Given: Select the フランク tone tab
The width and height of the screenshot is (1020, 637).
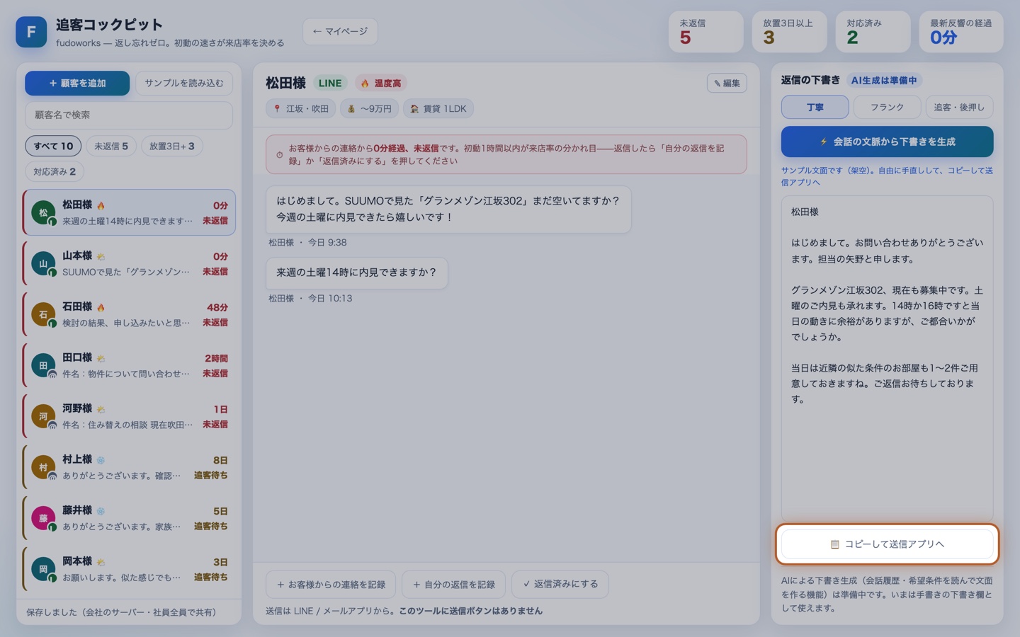Looking at the screenshot, I should click(x=887, y=107).
